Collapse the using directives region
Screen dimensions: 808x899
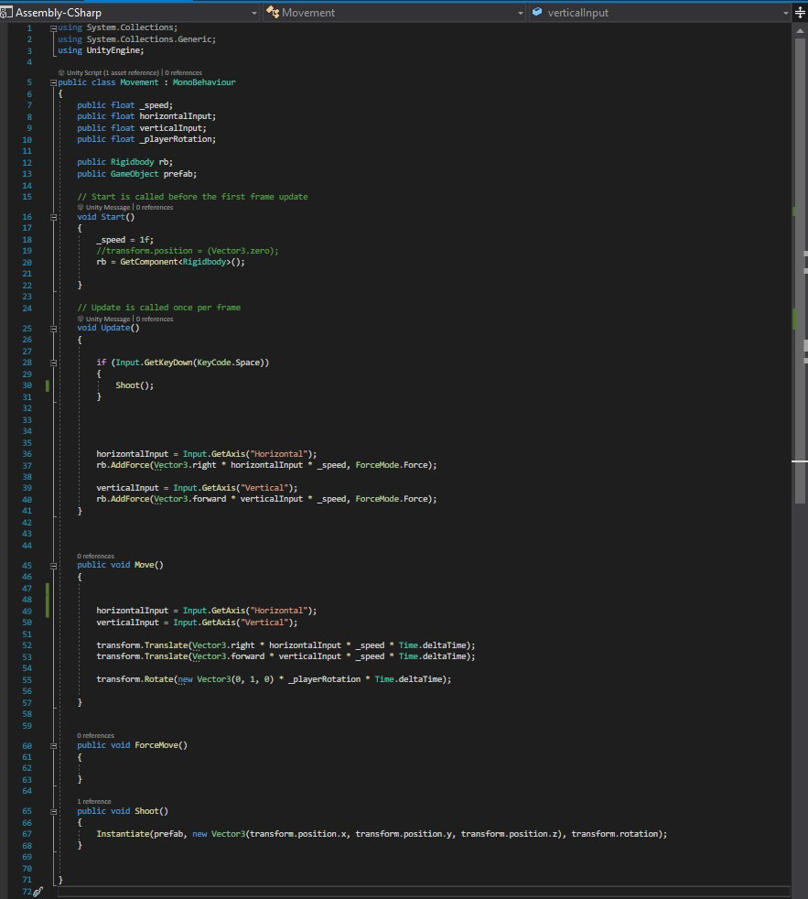[53, 27]
